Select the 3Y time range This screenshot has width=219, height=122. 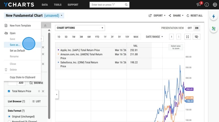pos(112,37)
